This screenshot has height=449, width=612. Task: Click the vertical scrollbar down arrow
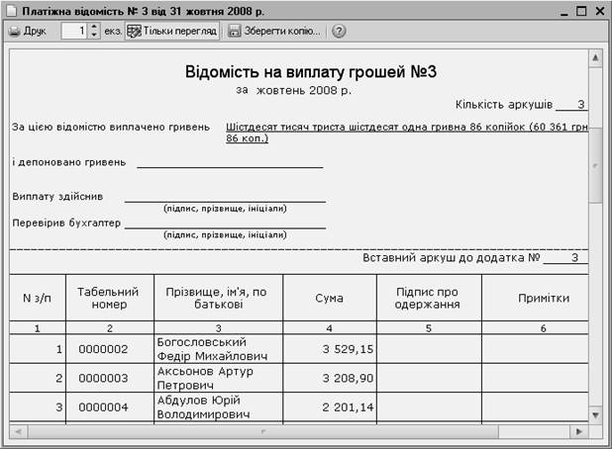(x=595, y=414)
